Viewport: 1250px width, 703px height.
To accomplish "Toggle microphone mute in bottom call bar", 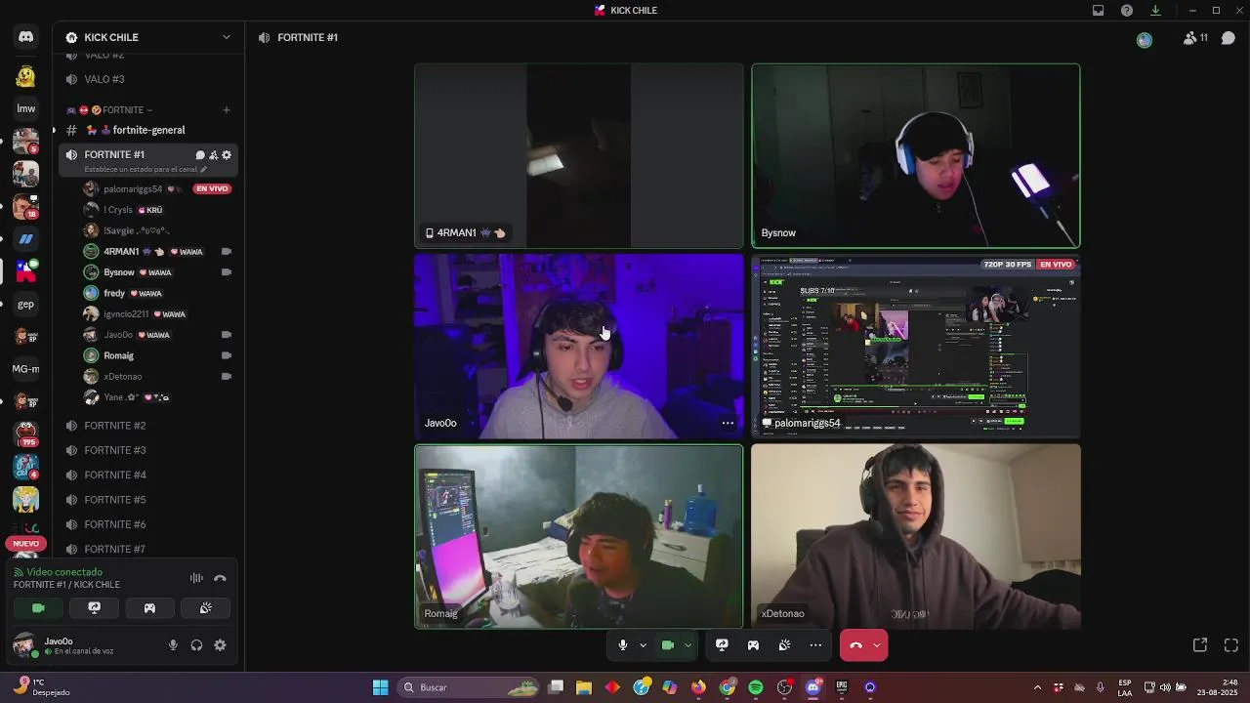I will pos(622,645).
